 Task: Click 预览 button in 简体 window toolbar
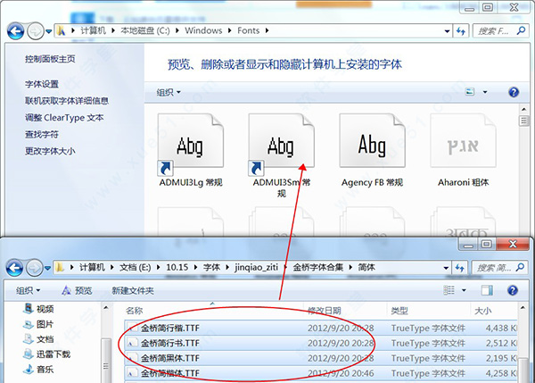coord(77,291)
